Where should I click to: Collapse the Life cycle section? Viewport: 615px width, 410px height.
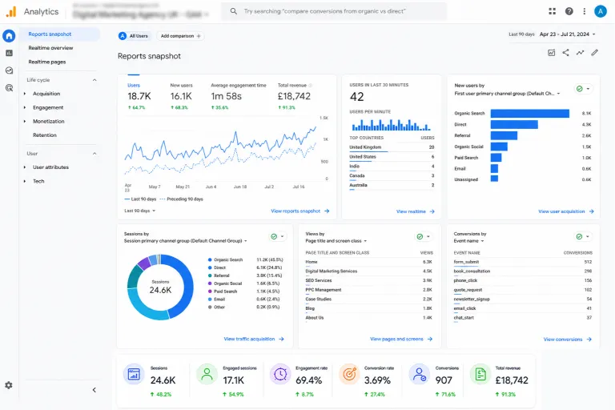pos(94,80)
